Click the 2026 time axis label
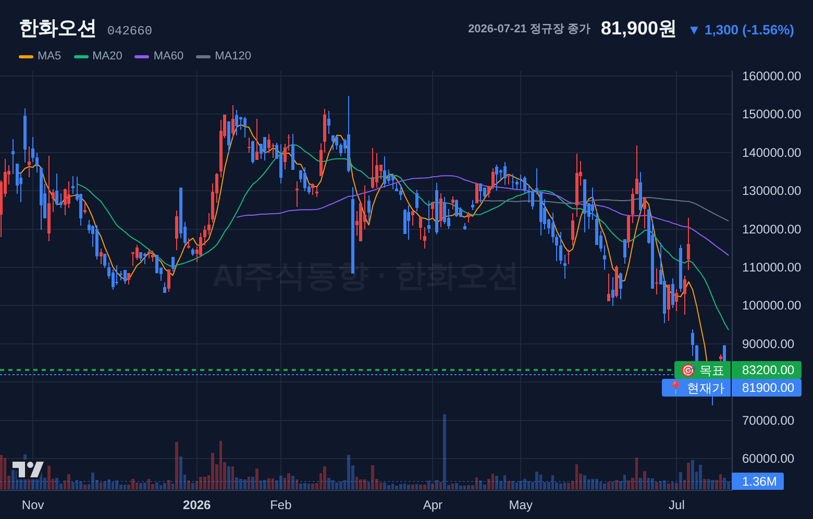813x519 pixels. 197,505
